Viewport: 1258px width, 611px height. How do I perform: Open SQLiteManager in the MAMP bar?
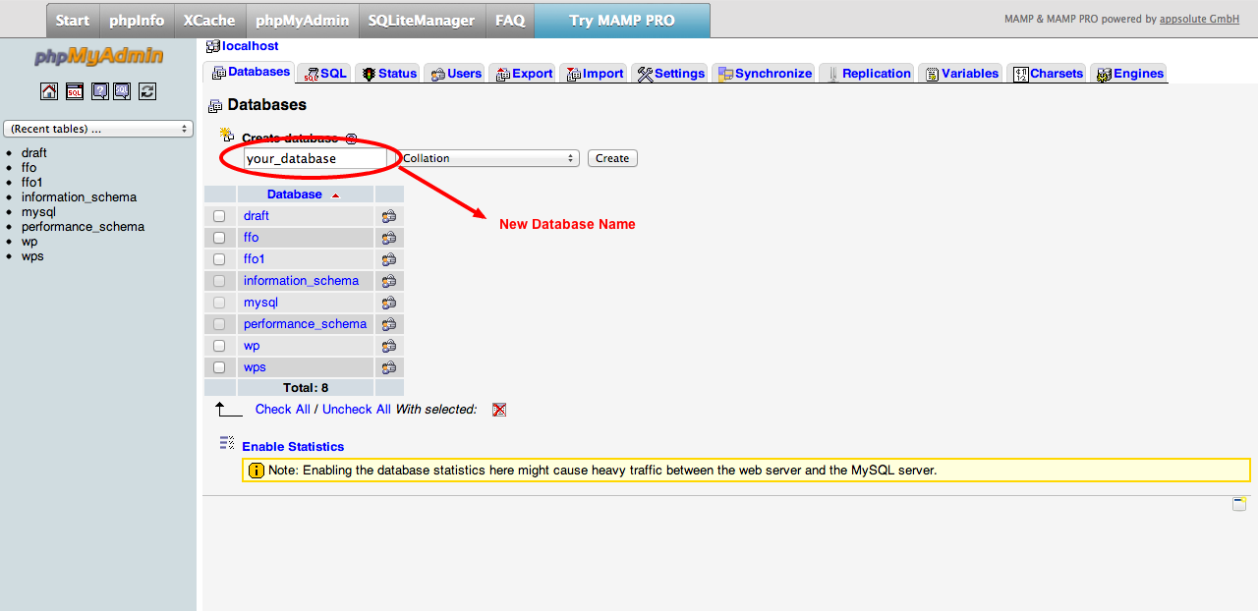[422, 21]
